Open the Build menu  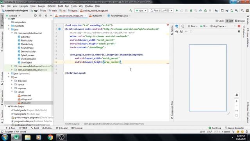60,6
